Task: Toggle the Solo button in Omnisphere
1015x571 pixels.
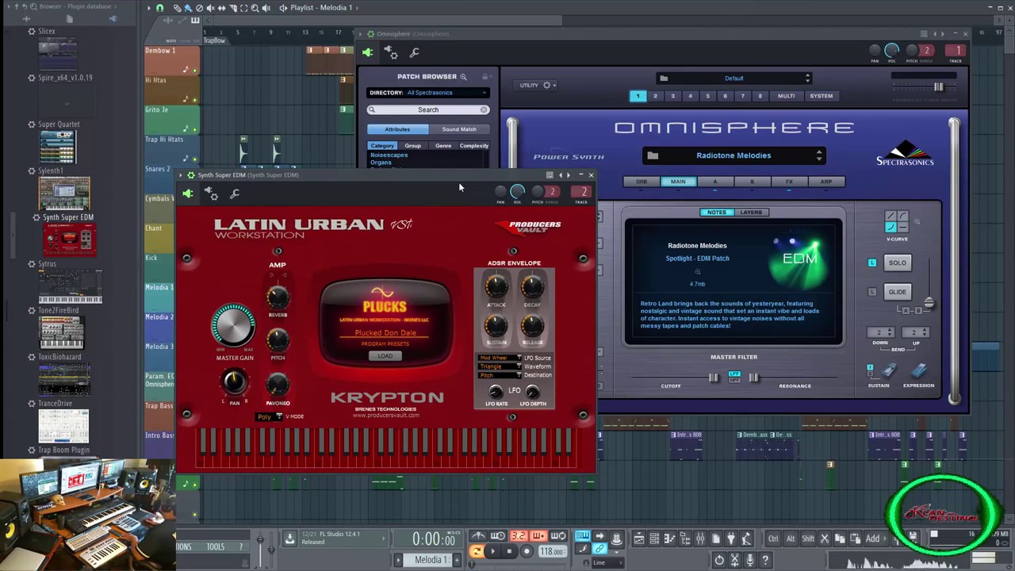Action: point(898,263)
